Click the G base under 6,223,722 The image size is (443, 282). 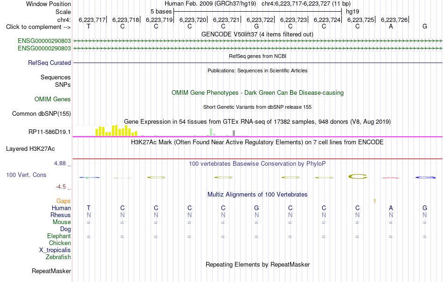pyautogui.click(x=256, y=26)
